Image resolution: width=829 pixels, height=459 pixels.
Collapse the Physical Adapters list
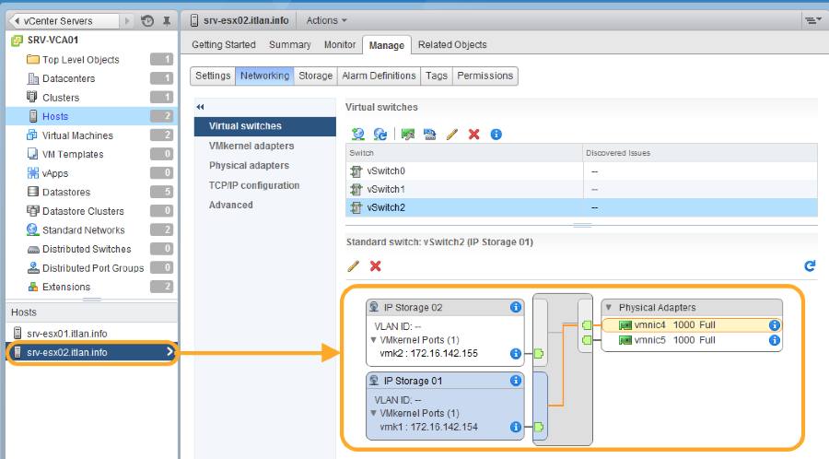608,308
